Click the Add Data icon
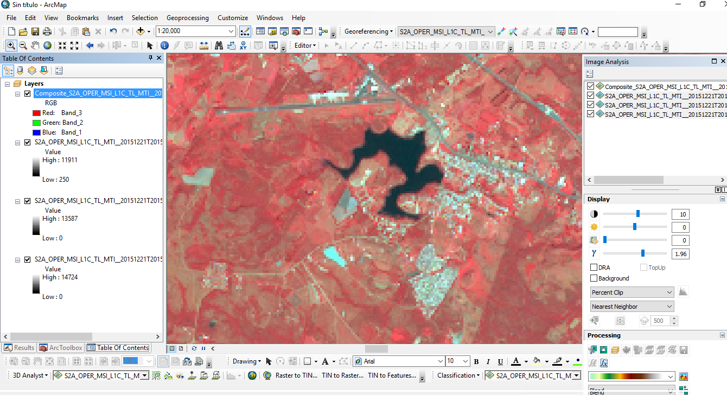 [x=141, y=31]
